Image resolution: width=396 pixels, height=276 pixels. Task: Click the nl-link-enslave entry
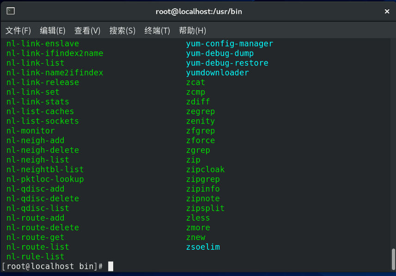(x=43, y=44)
